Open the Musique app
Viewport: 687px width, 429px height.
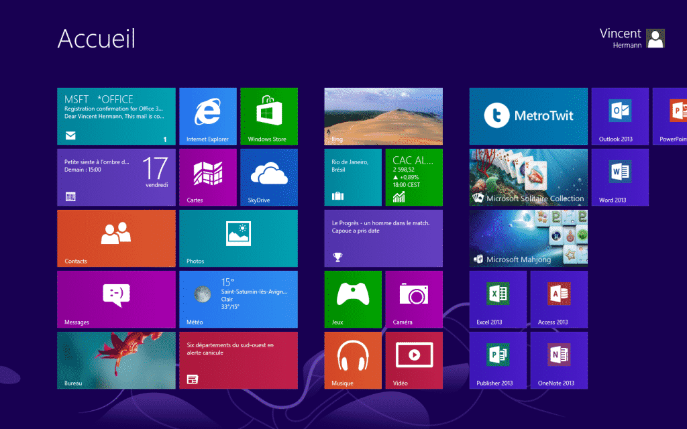point(353,360)
